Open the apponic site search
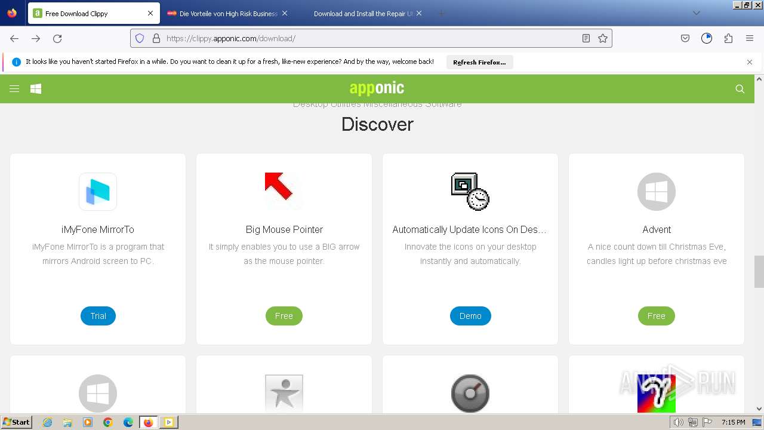Viewport: 764px width, 430px height. pos(740,89)
